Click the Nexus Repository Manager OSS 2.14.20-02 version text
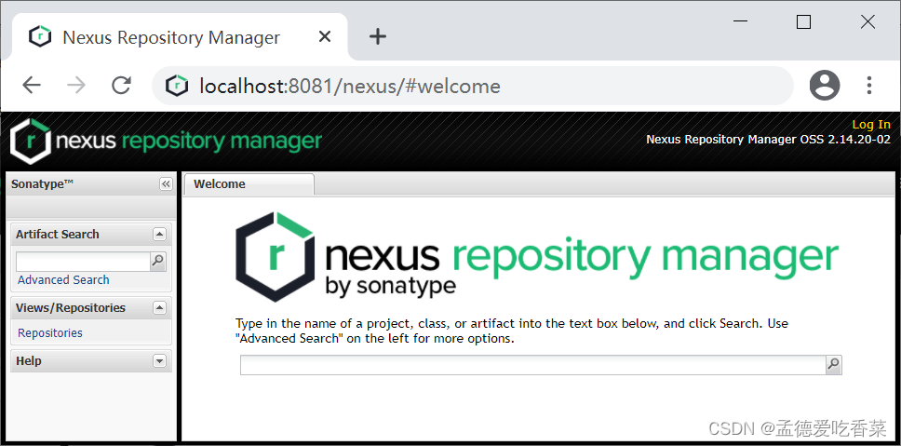Screen dimensions: 901x446 [768, 139]
